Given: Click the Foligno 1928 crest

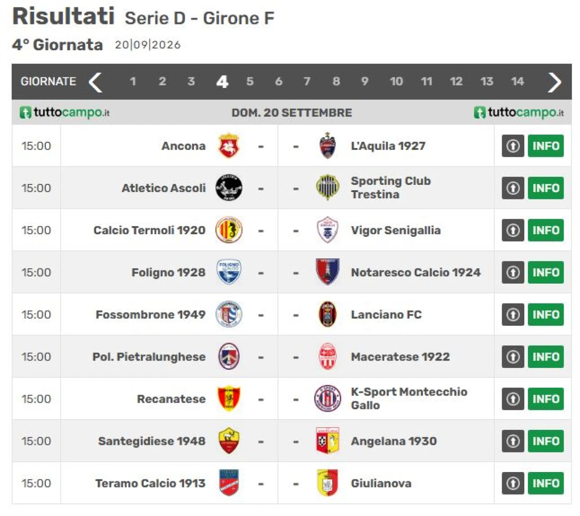Looking at the screenshot, I should [x=228, y=272].
